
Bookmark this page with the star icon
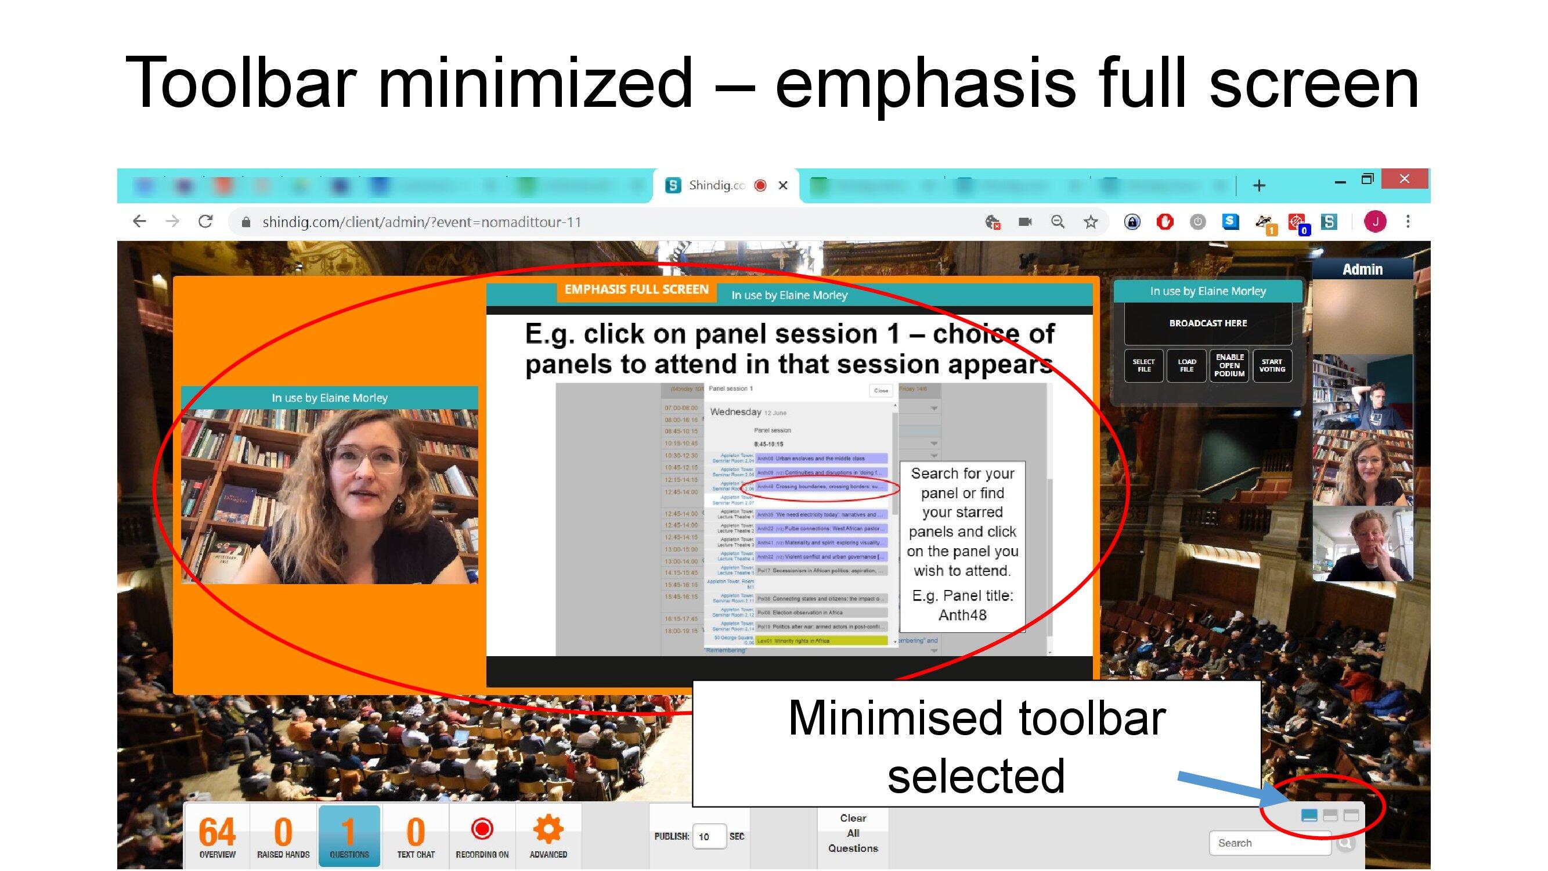(1090, 222)
